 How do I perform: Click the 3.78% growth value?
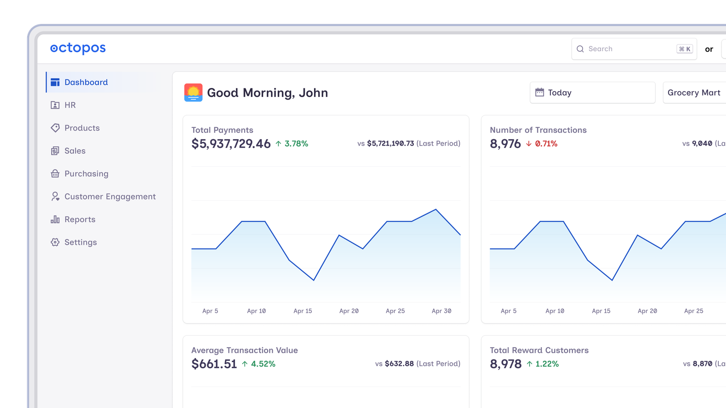296,144
